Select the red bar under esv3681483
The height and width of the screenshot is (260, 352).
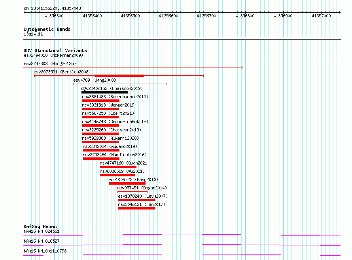101,101
